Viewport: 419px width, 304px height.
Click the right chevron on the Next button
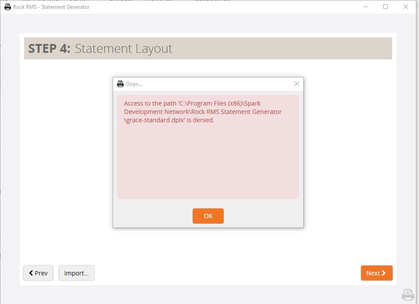click(x=384, y=273)
